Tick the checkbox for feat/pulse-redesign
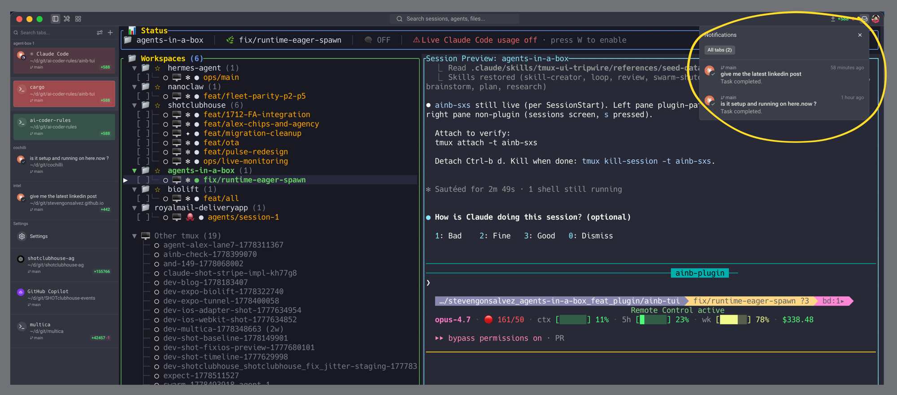 click(x=143, y=152)
